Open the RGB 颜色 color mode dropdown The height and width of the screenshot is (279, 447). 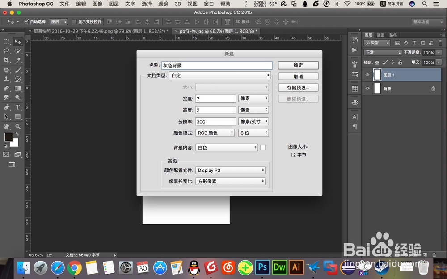215,133
